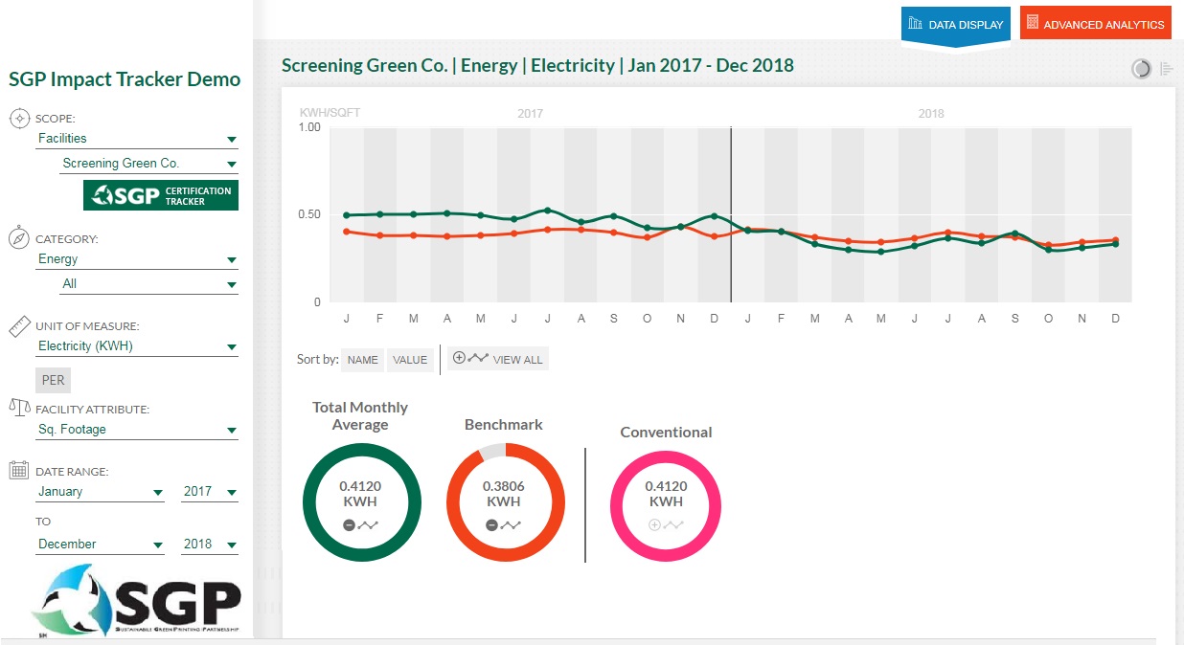Click the Category compass icon
The width and height of the screenshot is (1184, 645).
[x=19, y=238]
